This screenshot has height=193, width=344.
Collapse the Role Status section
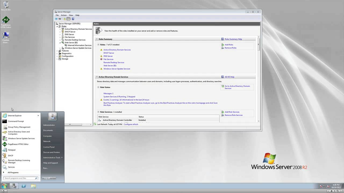[x=99, y=87]
